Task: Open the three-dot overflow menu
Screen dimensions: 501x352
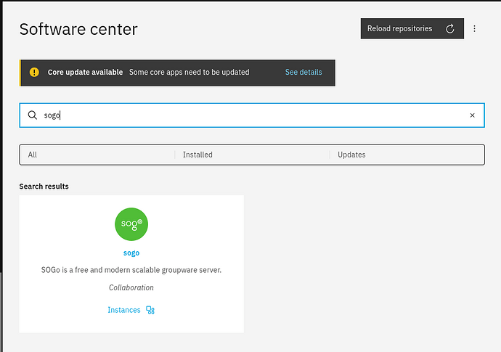Action: click(474, 29)
